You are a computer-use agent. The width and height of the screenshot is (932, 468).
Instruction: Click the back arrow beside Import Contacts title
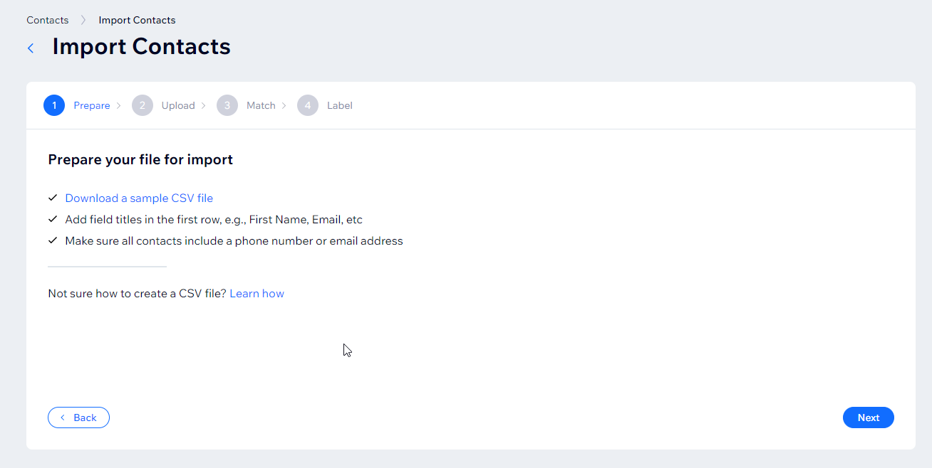[31, 48]
